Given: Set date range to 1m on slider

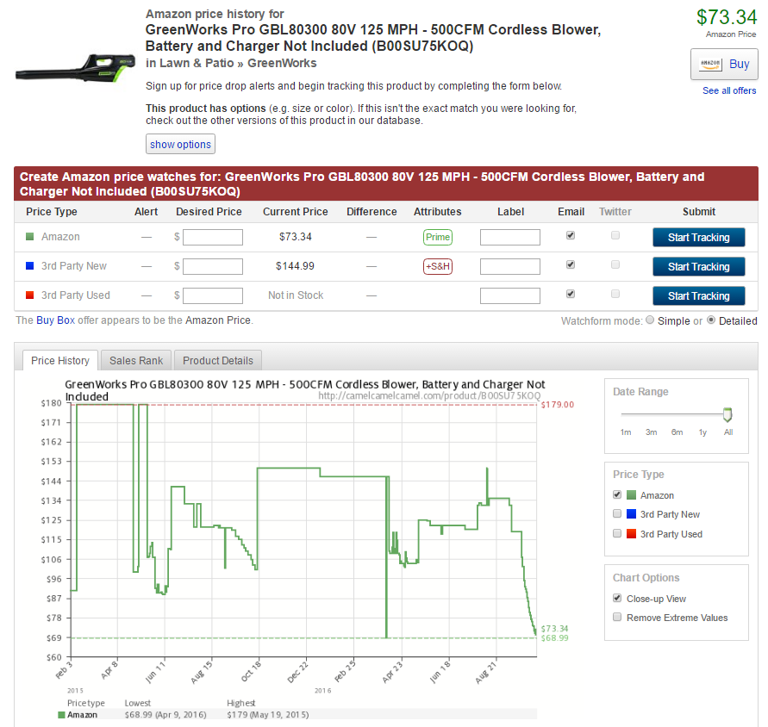Looking at the screenshot, I should pos(626,432).
